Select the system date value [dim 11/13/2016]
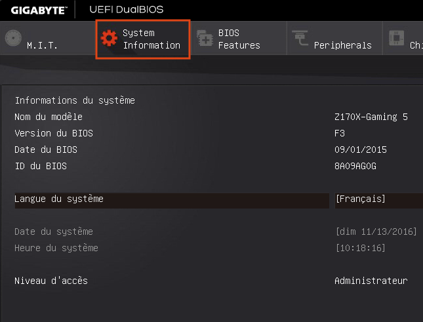The width and height of the screenshot is (423, 322). coord(376,231)
